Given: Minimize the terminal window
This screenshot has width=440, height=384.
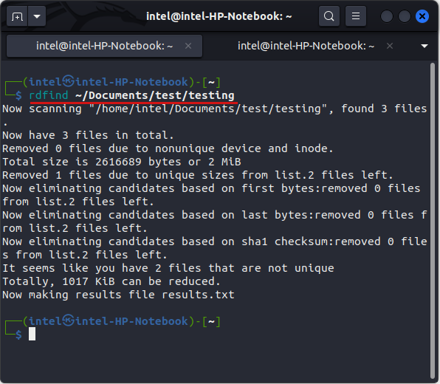Looking at the screenshot, I should (386, 16).
